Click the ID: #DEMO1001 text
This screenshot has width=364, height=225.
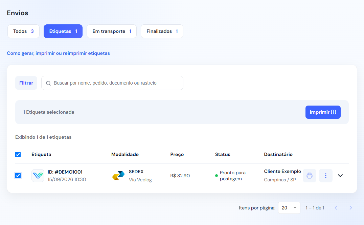tap(65, 172)
